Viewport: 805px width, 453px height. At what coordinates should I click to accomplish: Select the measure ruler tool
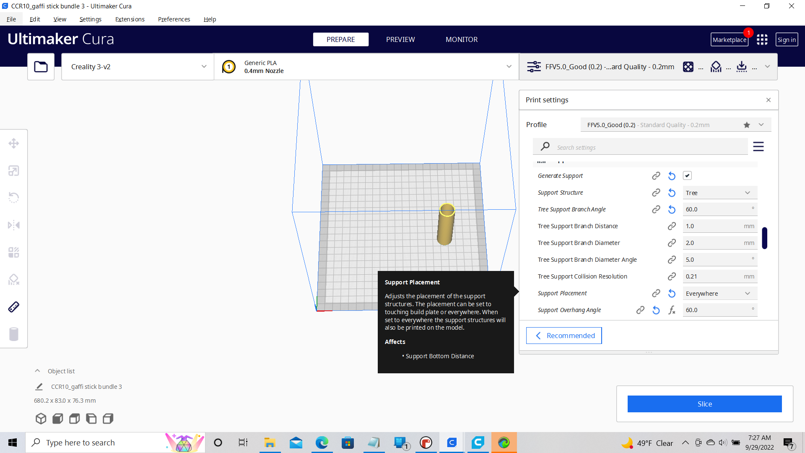pyautogui.click(x=14, y=307)
